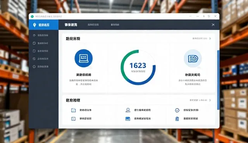The height and width of the screenshot is (143, 248).
Task: Open the fifth, last sidebar menu item
Action: coord(40,66)
